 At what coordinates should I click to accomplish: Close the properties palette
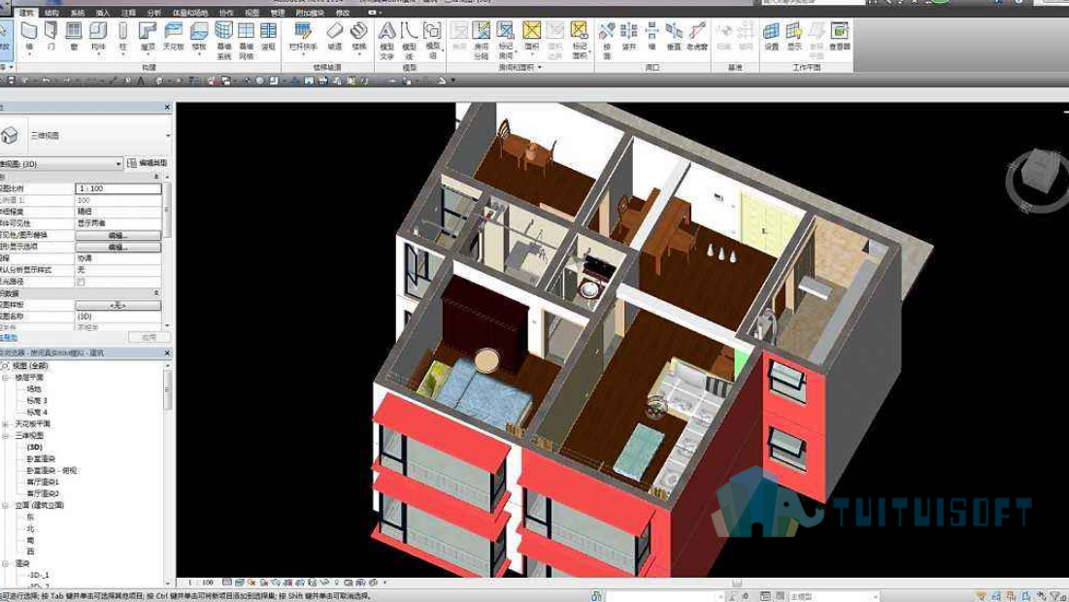tap(167, 108)
